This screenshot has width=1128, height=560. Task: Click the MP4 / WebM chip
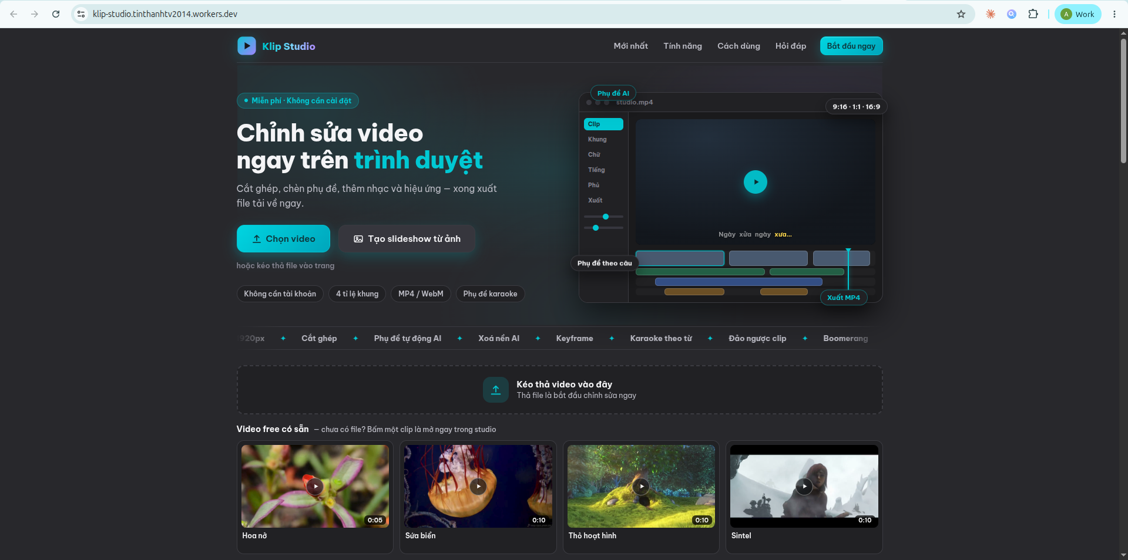click(421, 294)
